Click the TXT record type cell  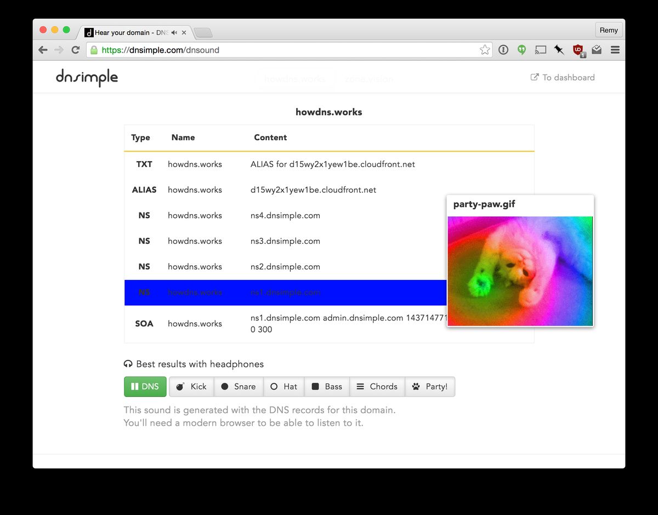tap(144, 164)
